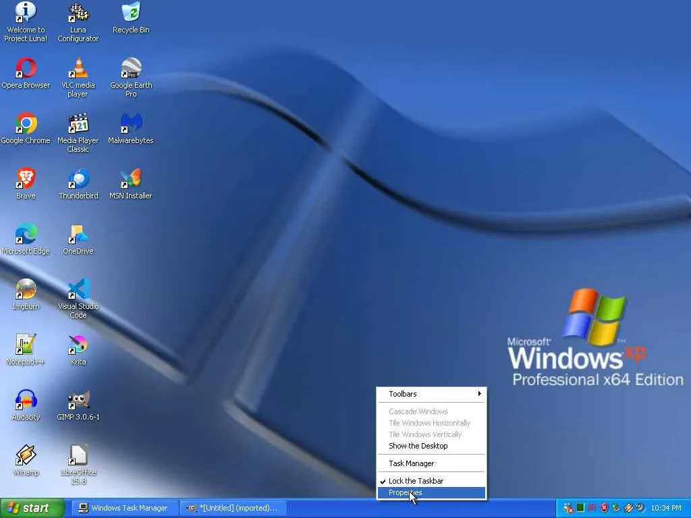
Task: Click Cascade Windows menu entry
Action: coord(431,411)
